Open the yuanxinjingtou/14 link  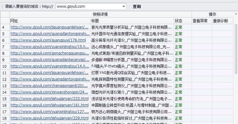click(x=50, y=66)
